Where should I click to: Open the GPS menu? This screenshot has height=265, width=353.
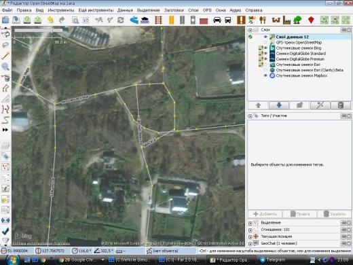[207, 10]
